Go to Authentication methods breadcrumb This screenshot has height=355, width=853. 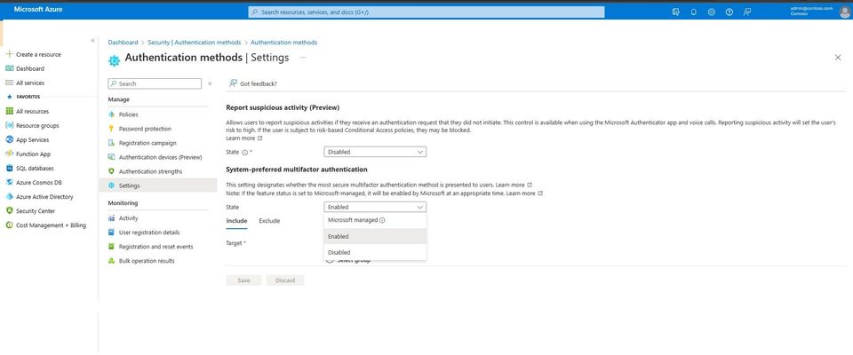click(284, 43)
